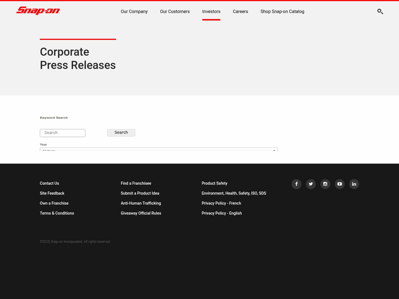The height and width of the screenshot is (299, 399).
Task: Open the Submit a Product Idea page
Action: [140, 193]
